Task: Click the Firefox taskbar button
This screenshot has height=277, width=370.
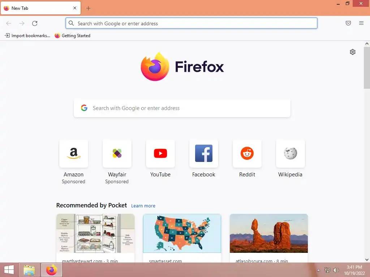Action: click(x=52, y=270)
